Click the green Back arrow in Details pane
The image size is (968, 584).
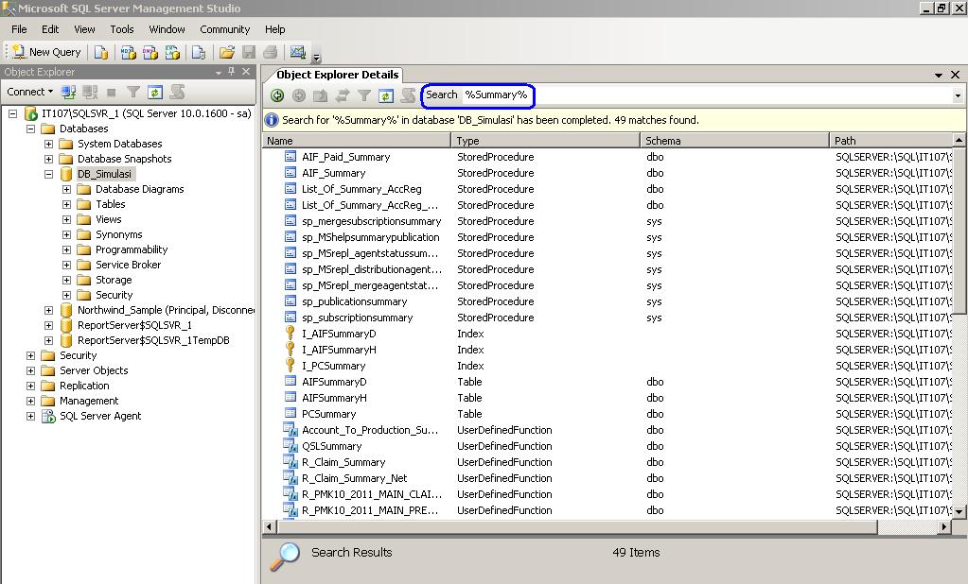click(277, 95)
